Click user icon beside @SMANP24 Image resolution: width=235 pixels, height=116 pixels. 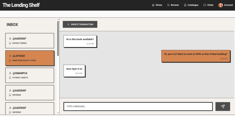click(x=10, y=73)
